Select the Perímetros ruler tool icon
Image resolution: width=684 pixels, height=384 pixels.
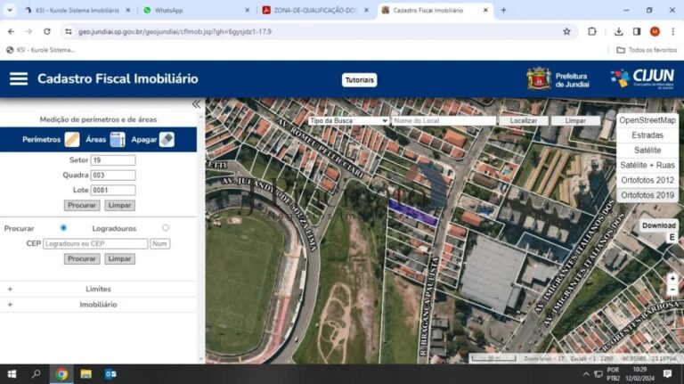click(x=72, y=140)
